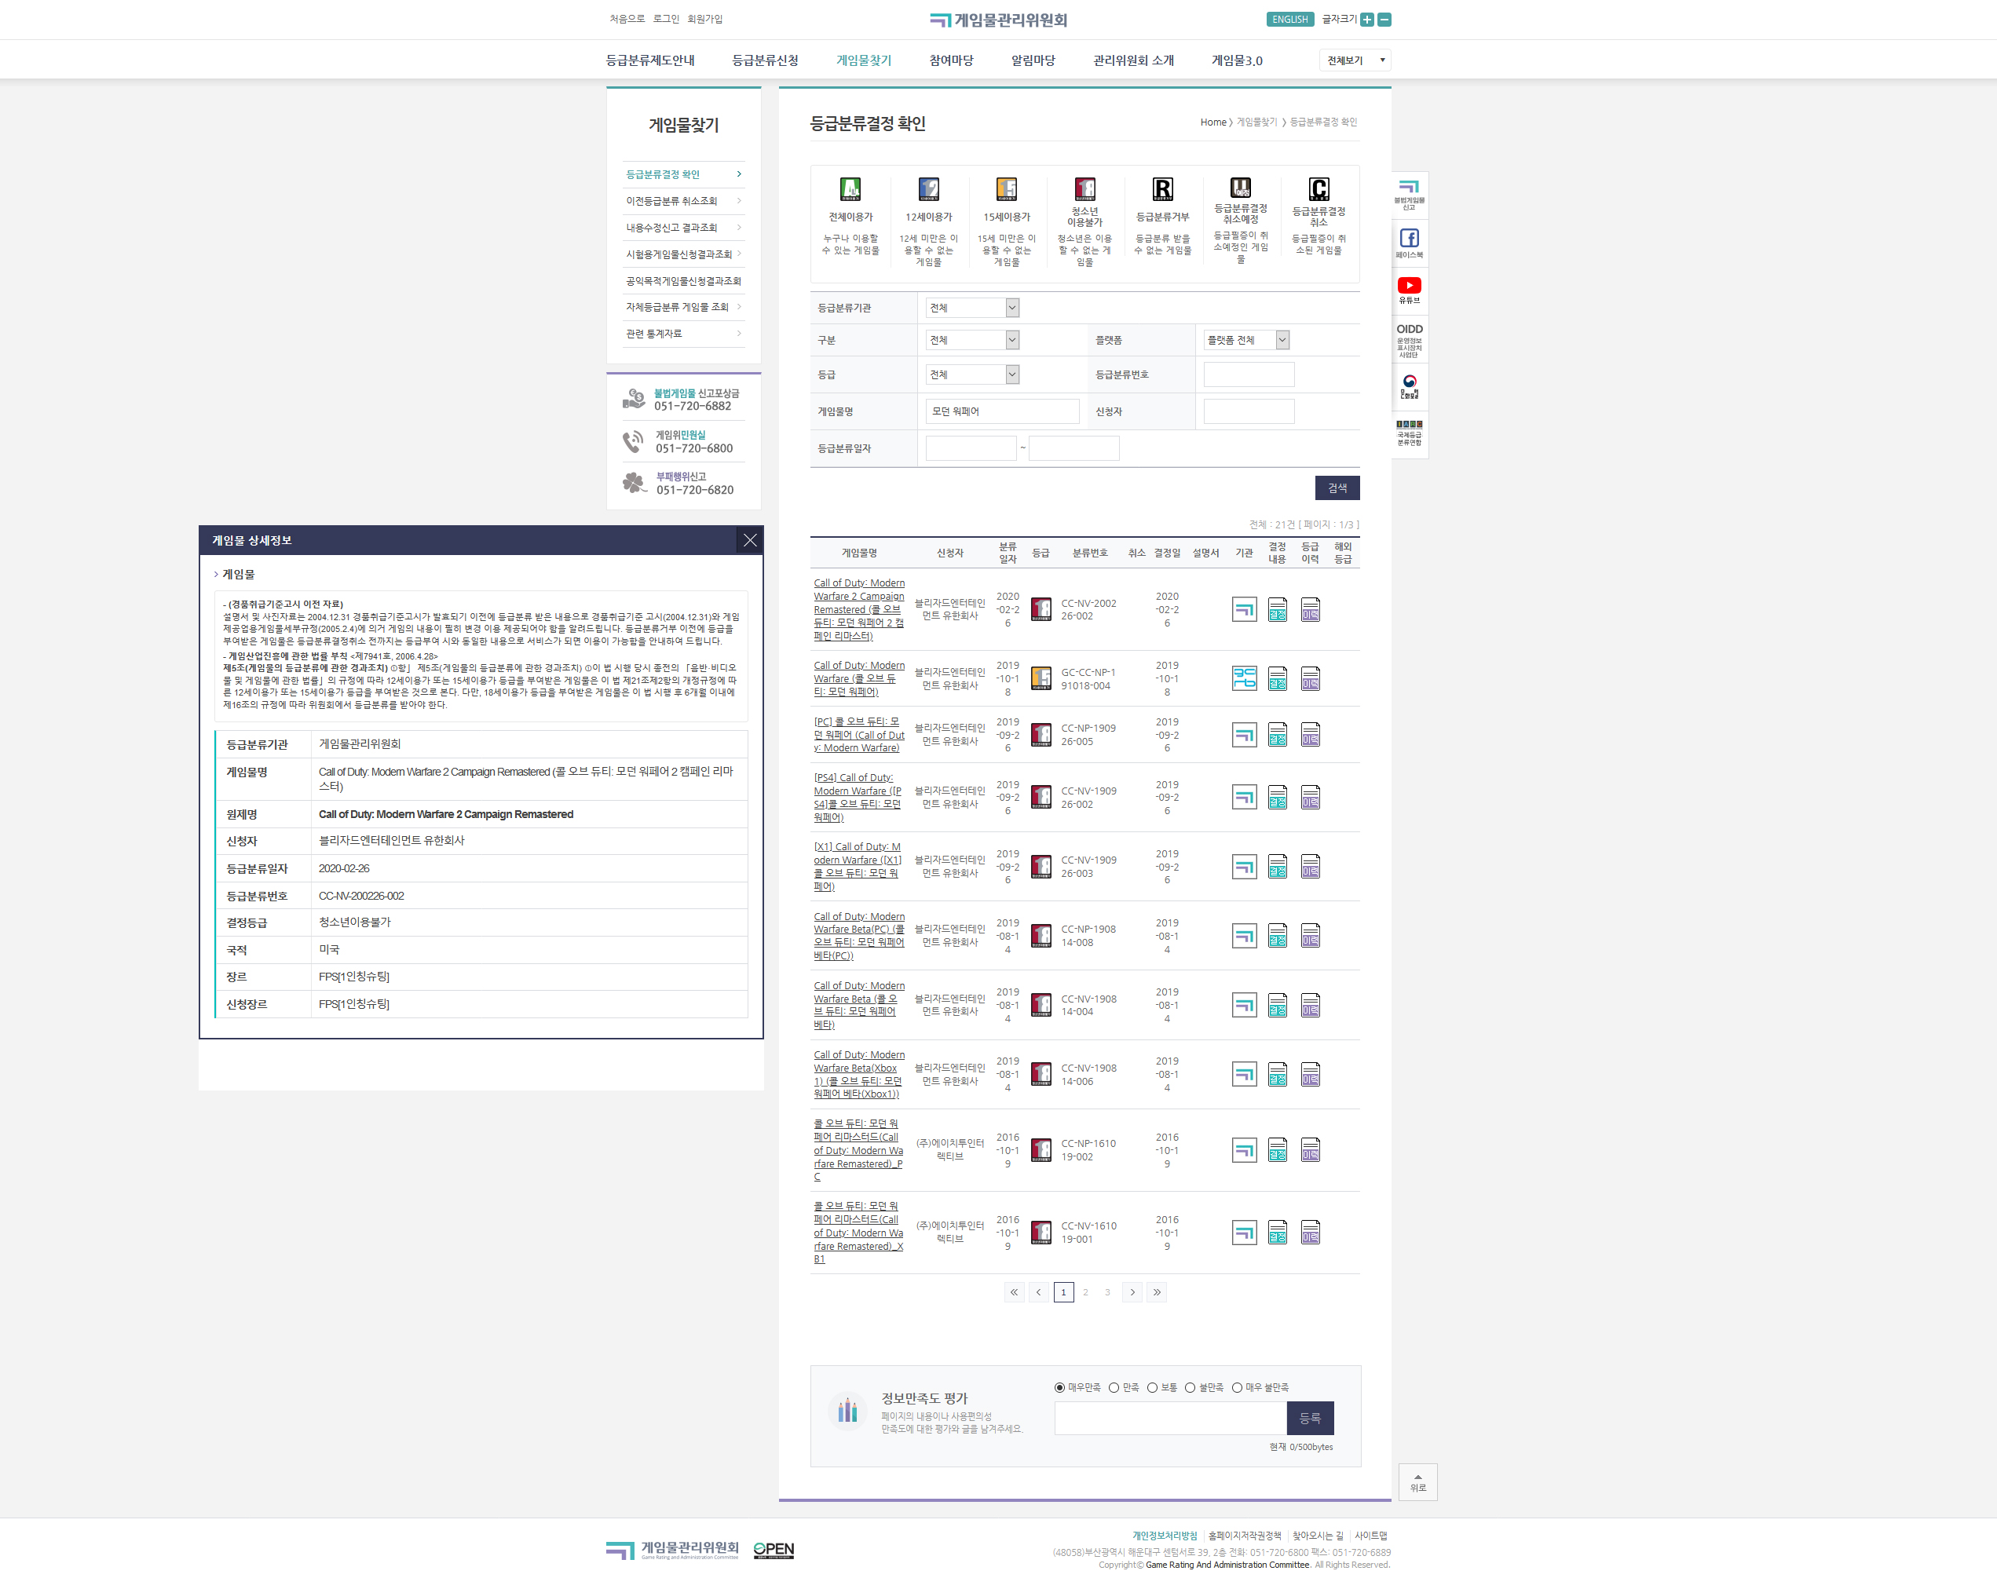Click the 게임물명 search input field
Screen dimensions: 1997x1578
[x=1002, y=411]
